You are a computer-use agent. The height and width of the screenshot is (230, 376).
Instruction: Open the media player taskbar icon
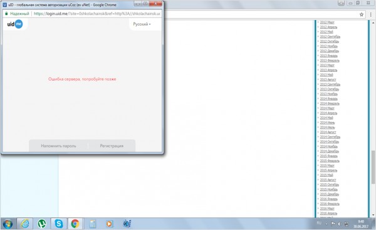tap(109, 224)
